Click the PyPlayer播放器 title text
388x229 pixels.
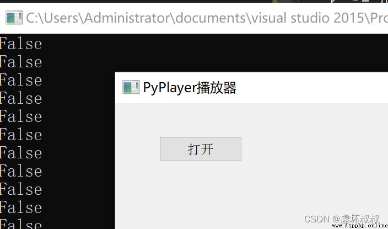(190, 88)
